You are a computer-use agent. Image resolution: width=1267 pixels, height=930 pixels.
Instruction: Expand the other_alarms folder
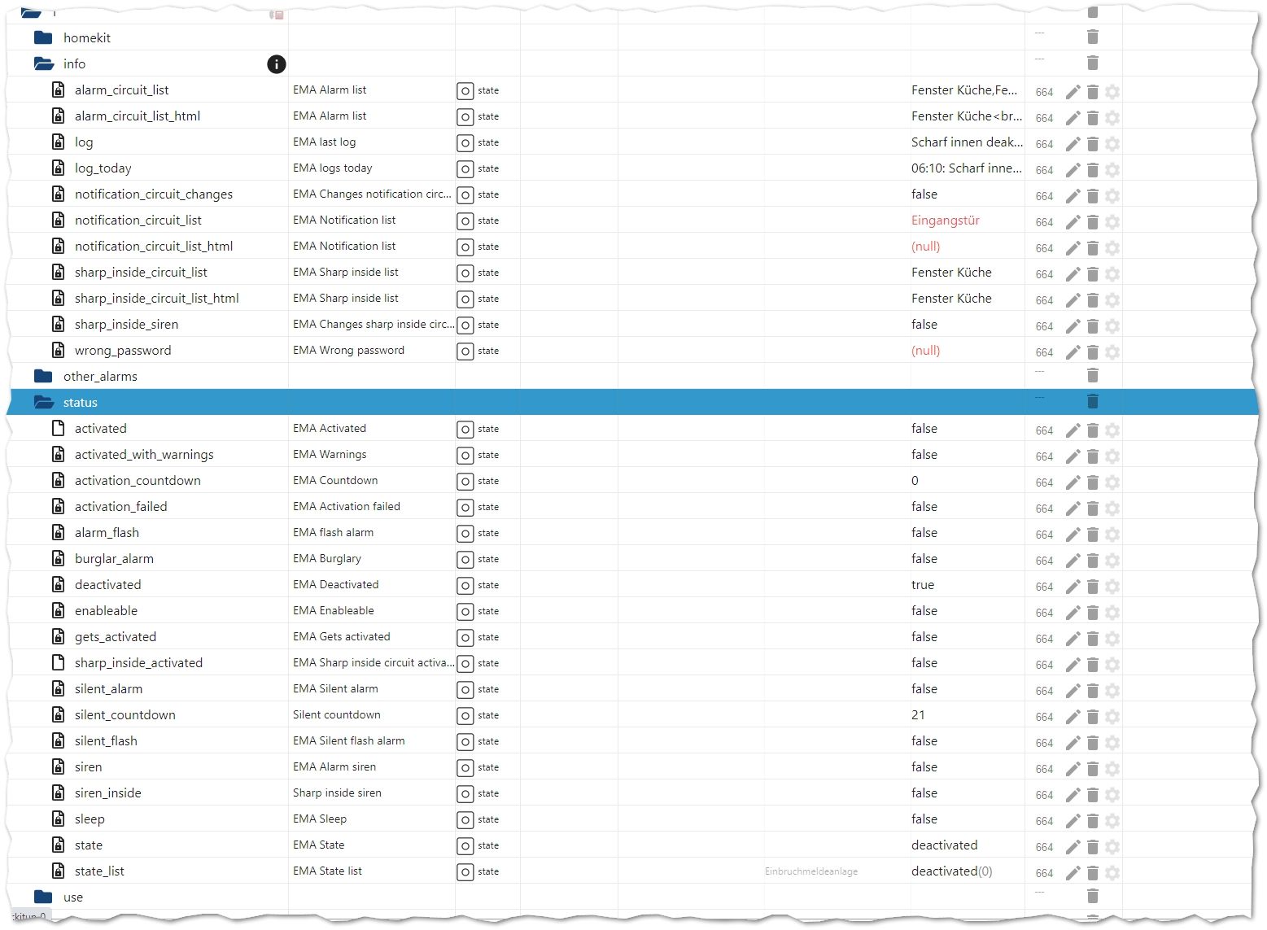(x=43, y=376)
